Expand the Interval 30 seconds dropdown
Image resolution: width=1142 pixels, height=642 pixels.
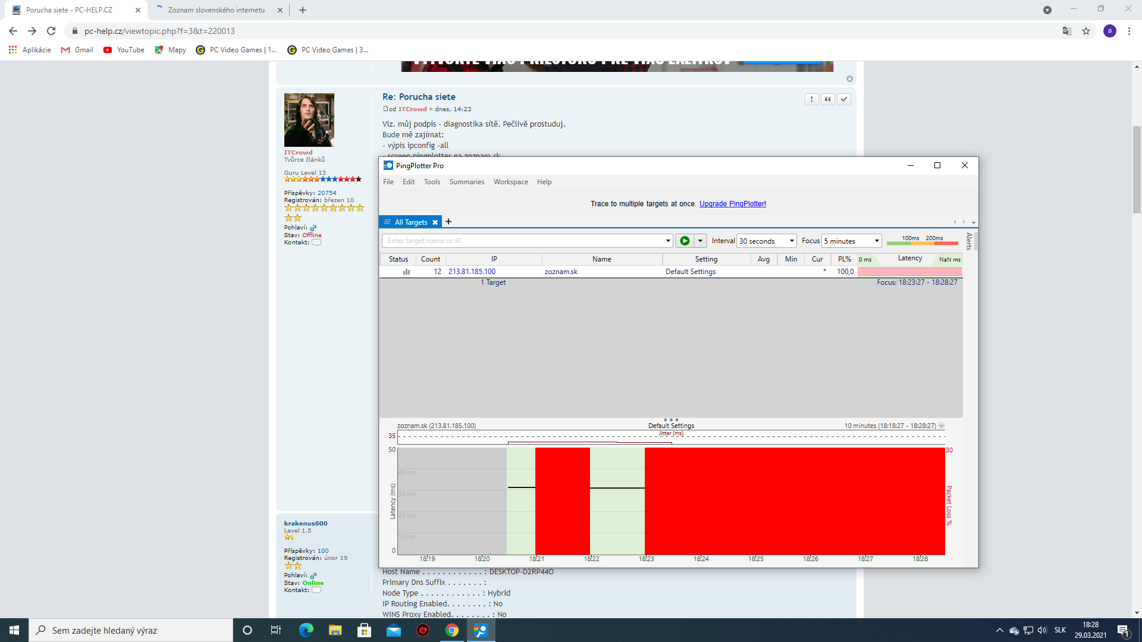point(792,241)
